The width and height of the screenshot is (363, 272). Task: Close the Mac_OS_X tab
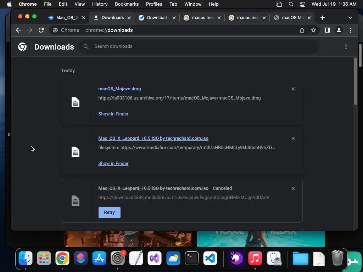coord(84,18)
